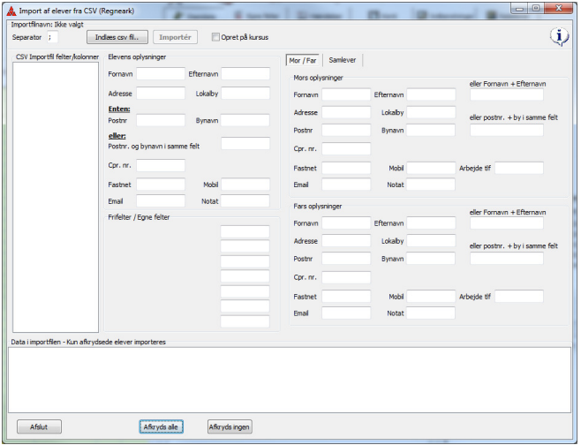
Task: Click Fars oplysninger Arbejde tlf field
Action: (x=519, y=297)
